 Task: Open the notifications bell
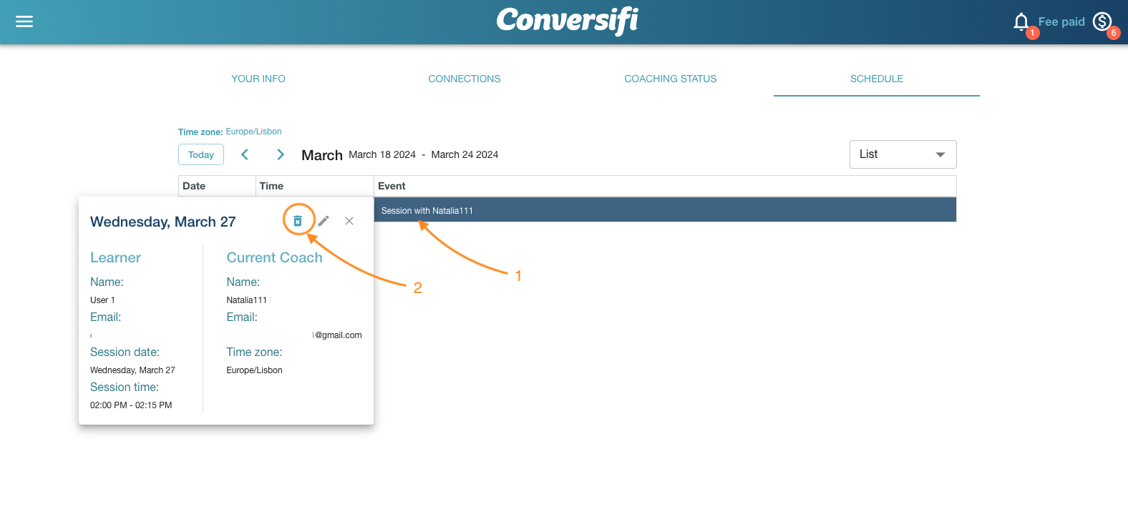point(1021,22)
